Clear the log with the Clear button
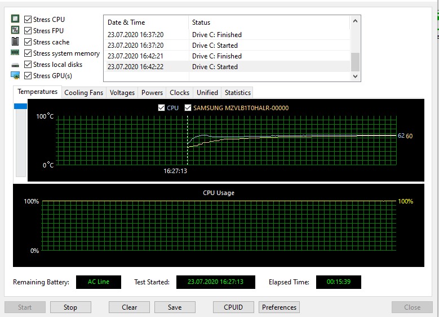Screen dimensions: 439x317 pos(130,307)
